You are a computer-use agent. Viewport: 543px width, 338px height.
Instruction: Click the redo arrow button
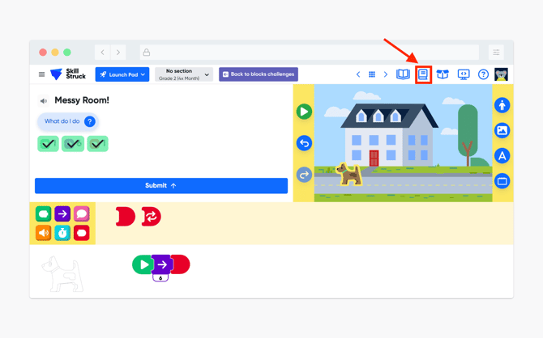[304, 175]
